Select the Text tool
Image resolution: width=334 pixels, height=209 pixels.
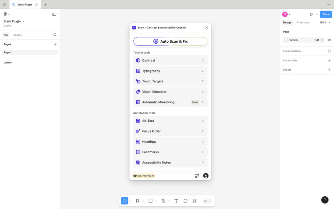(176, 201)
